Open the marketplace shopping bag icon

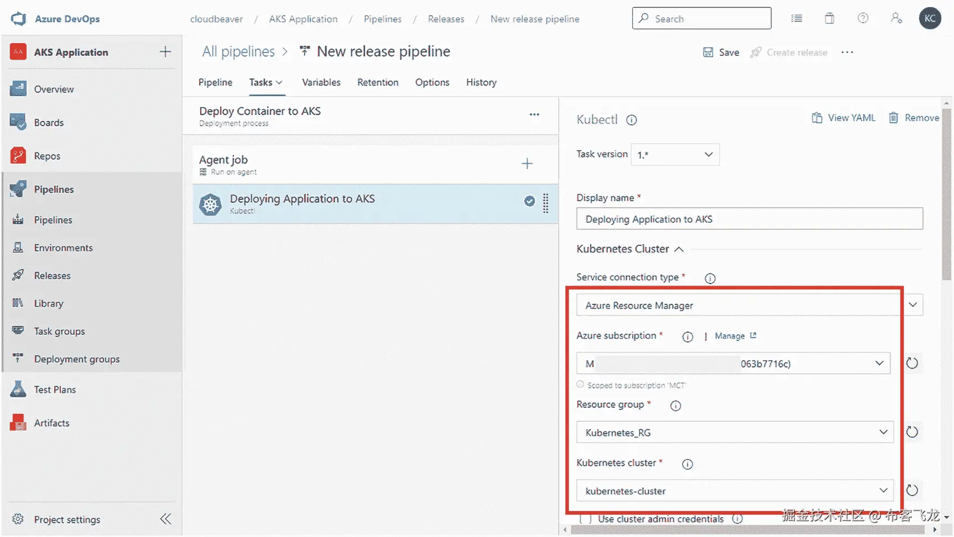830,18
